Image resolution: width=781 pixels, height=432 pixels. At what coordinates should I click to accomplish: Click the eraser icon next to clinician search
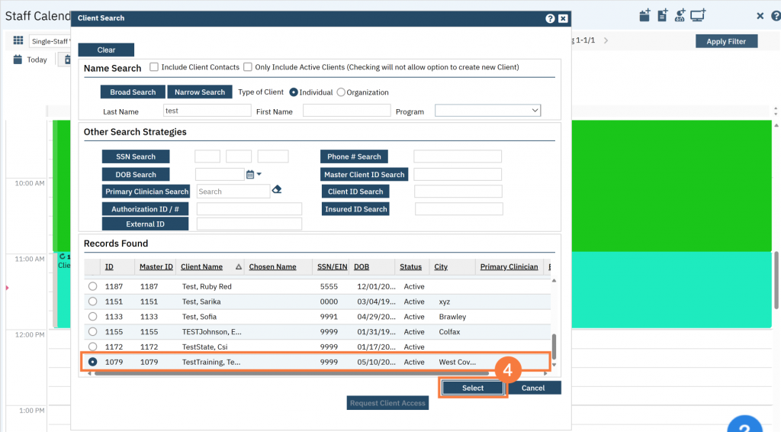[277, 190]
